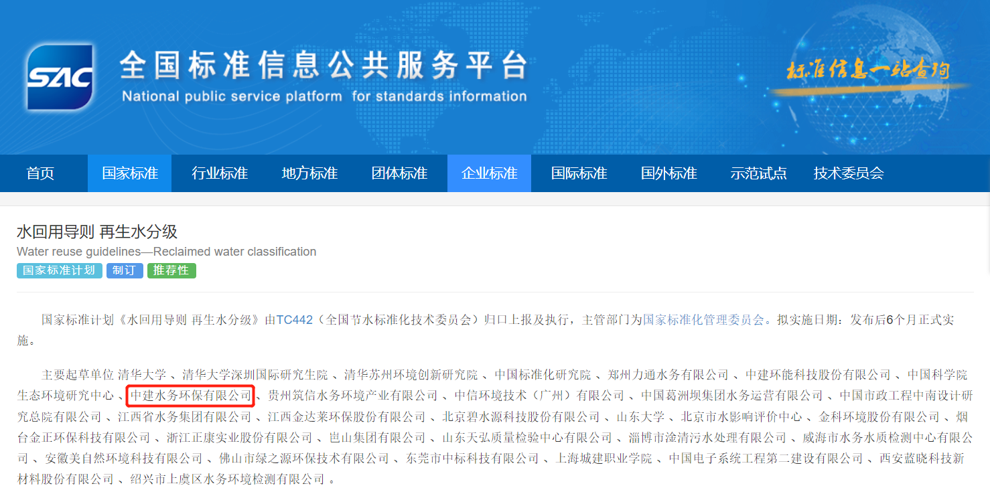Open the 北京市水影响评价中心 link
Viewport: 990px width, 500px height.
[741, 417]
